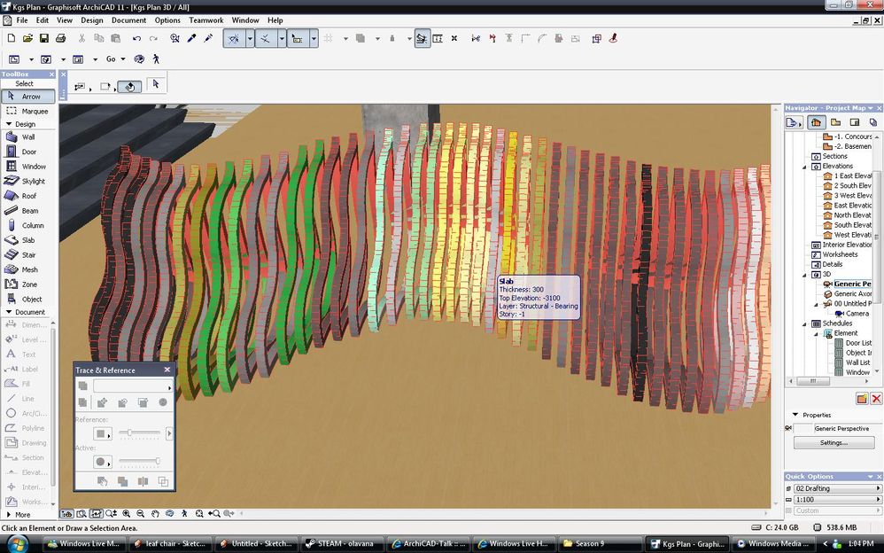Open the Options menu
Image resolution: width=884 pixels, height=553 pixels.
[167, 20]
